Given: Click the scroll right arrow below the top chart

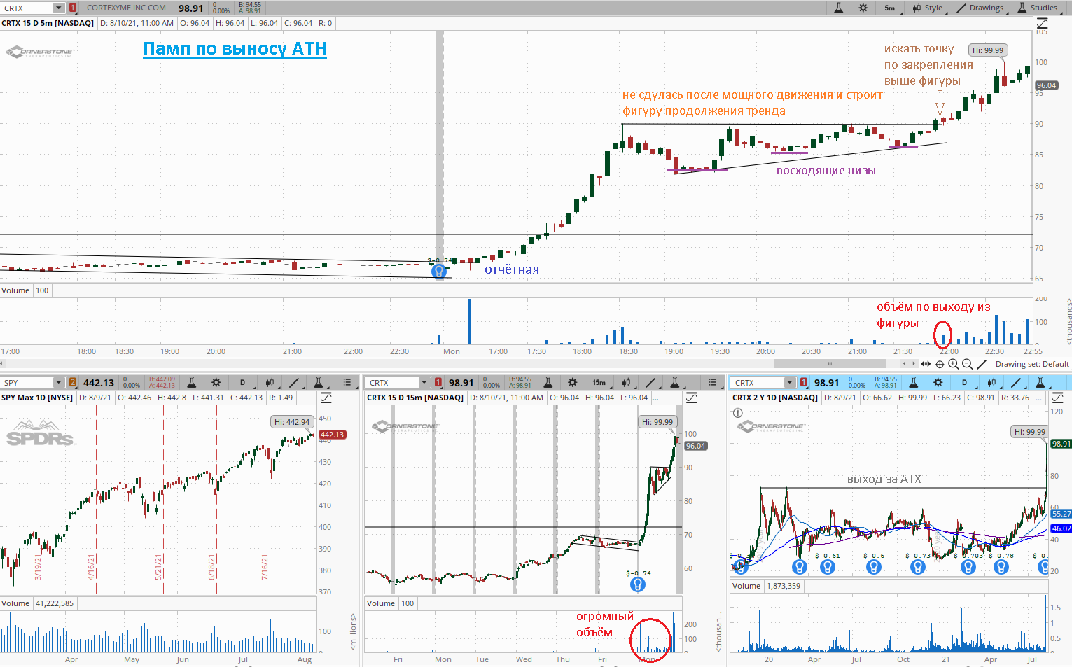Looking at the screenshot, I should (x=913, y=364).
